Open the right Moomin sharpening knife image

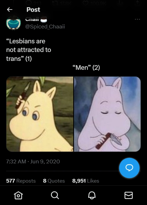pos(107,114)
